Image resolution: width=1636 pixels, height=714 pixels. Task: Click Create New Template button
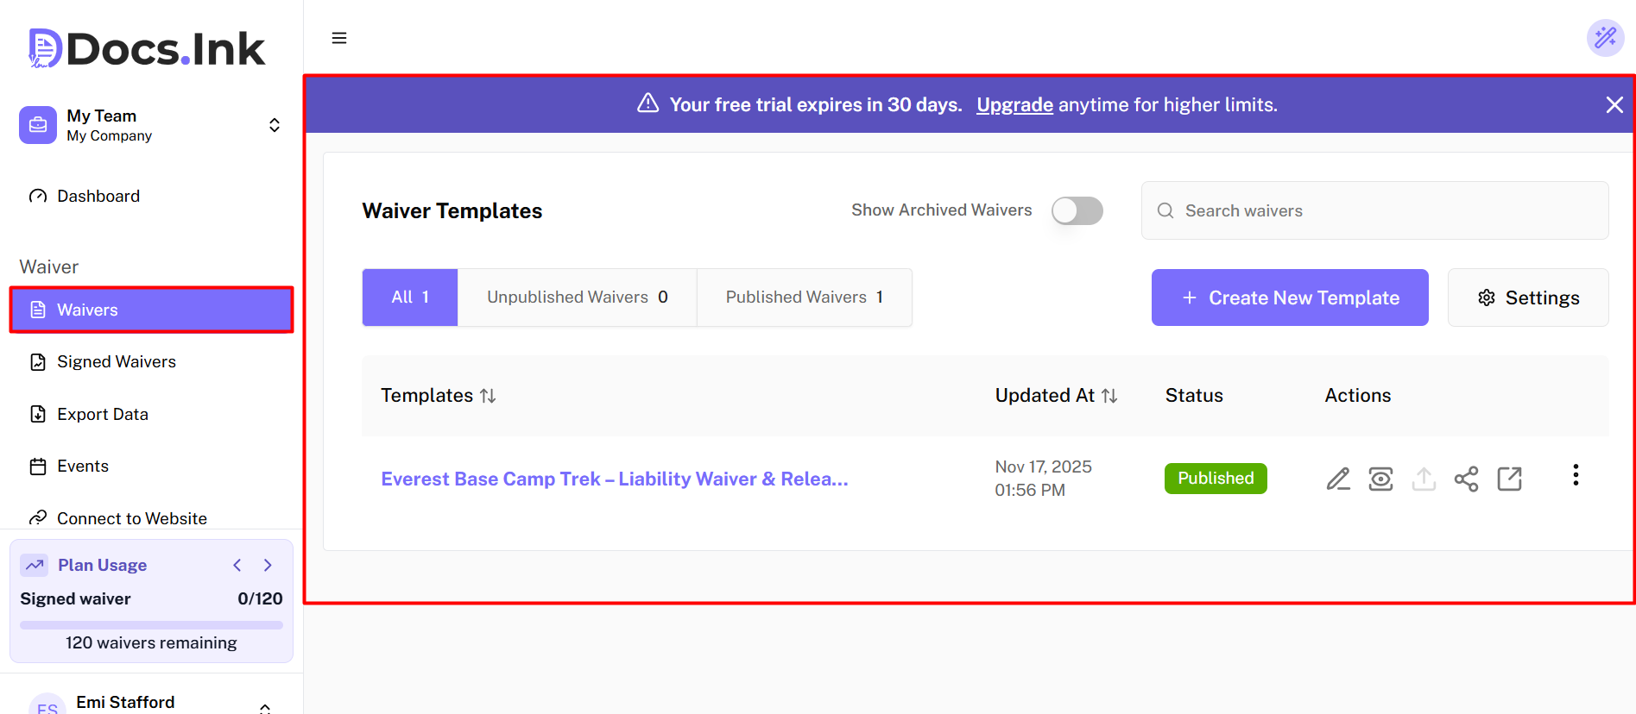(1290, 297)
